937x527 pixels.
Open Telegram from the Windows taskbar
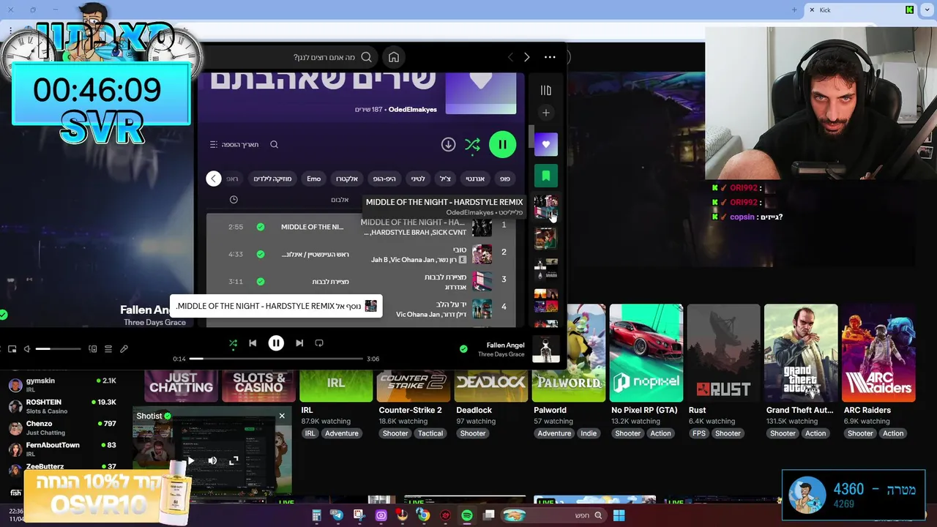tap(337, 515)
